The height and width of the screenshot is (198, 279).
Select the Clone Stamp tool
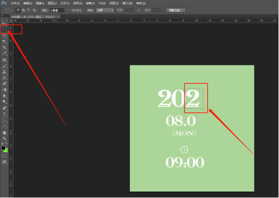click(x=4, y=72)
